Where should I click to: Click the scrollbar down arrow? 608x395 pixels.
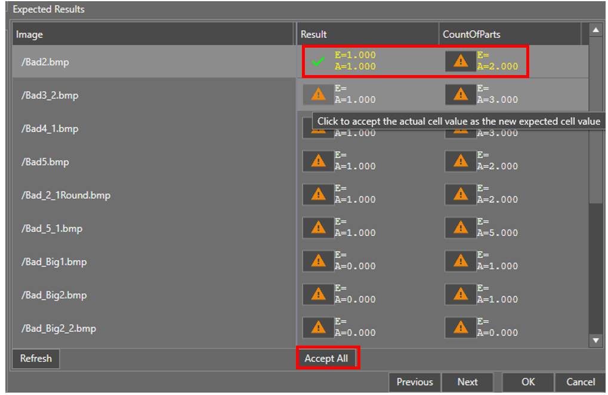pos(595,341)
